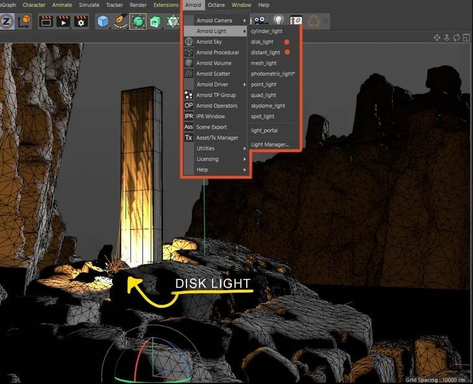Screen dimensions: 473x384
Task: Click the coordinate system cube icon
Action: coord(25,21)
